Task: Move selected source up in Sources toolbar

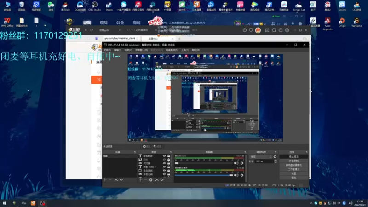Action: click(x=157, y=180)
